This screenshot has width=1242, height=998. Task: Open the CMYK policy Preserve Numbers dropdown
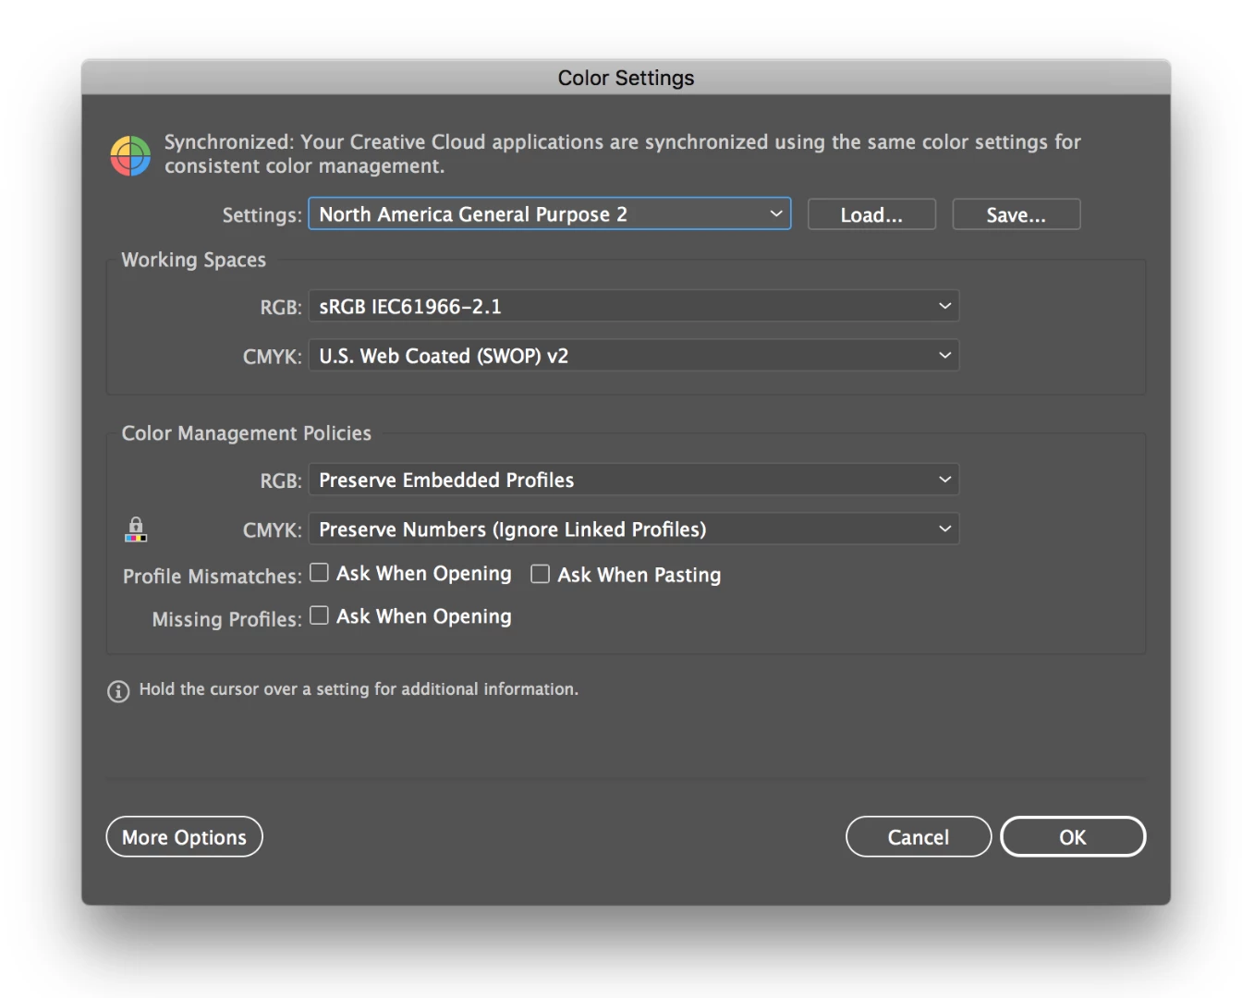pos(634,529)
